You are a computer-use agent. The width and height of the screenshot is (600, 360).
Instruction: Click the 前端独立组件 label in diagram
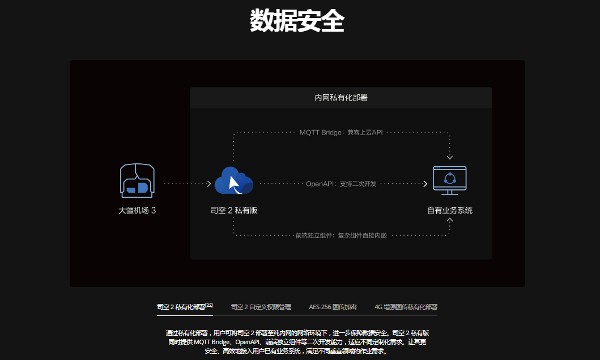click(x=341, y=235)
